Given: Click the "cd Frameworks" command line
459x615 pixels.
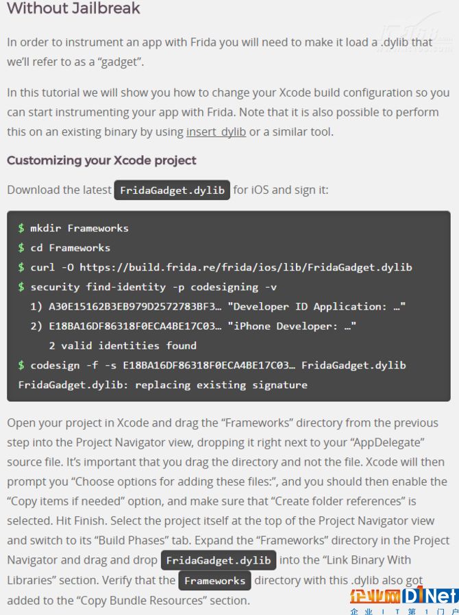Looking at the screenshot, I should point(64,248).
